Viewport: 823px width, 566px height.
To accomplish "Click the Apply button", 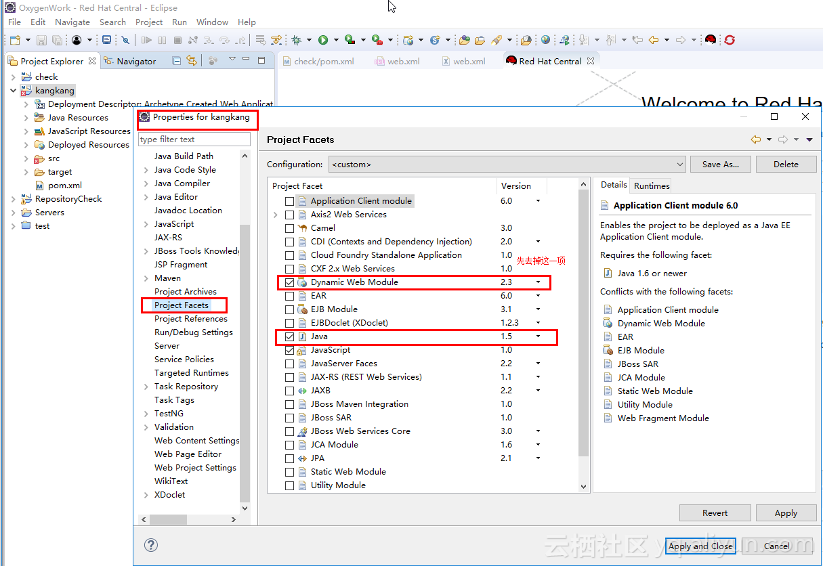I will pyautogui.click(x=786, y=513).
